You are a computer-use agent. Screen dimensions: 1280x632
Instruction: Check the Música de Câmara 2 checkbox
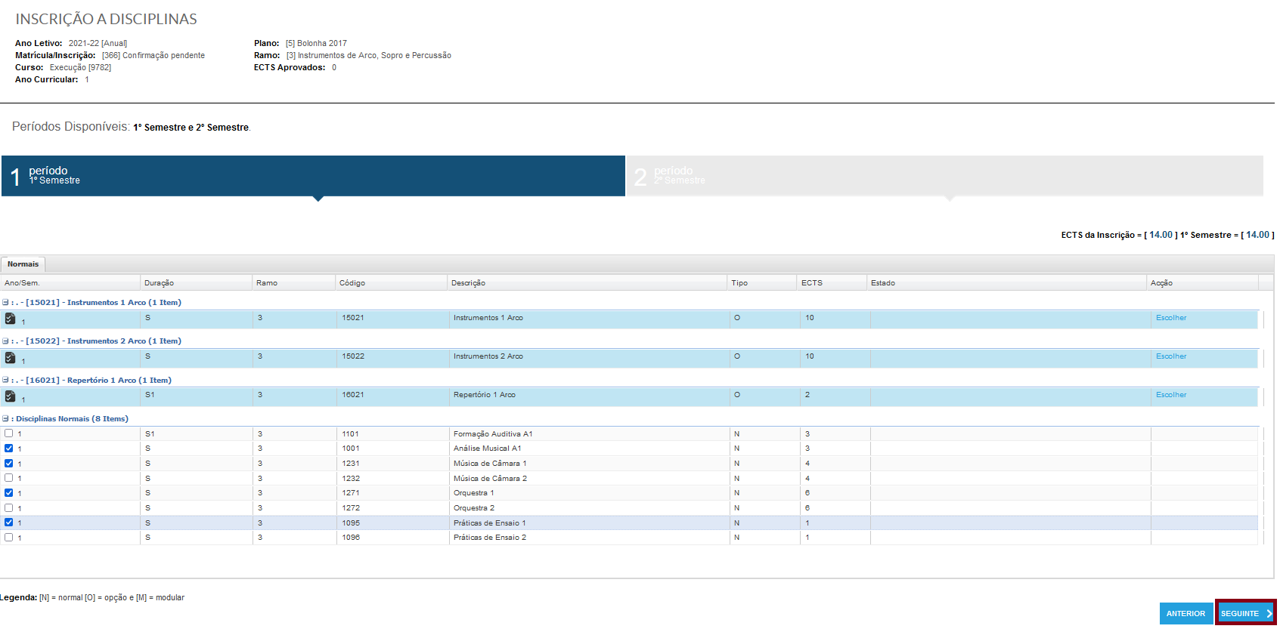9,478
